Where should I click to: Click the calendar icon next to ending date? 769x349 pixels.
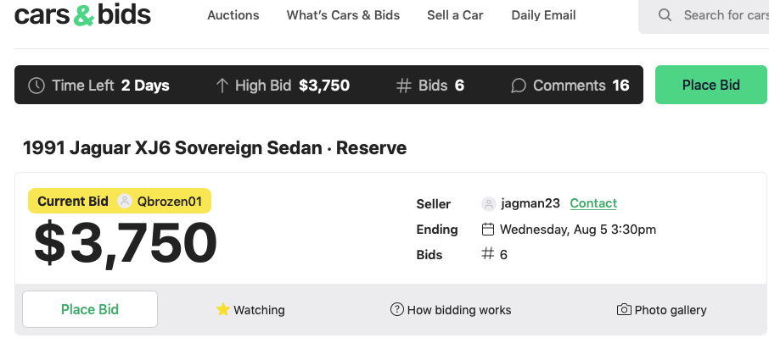pyautogui.click(x=488, y=229)
